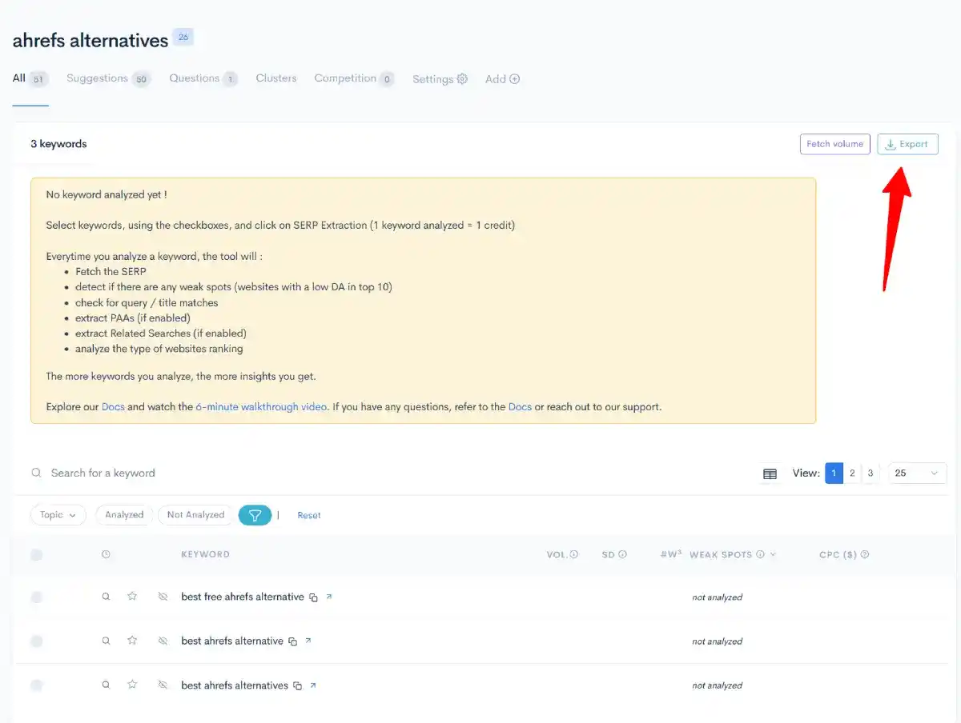Click the clock icon in table header
This screenshot has width=961, height=723.
pos(106,554)
